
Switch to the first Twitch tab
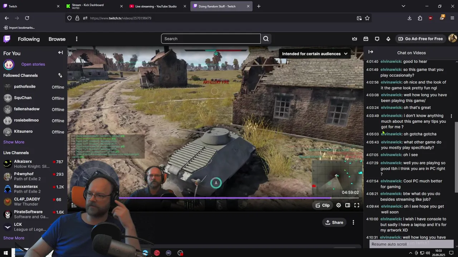tap(30, 6)
